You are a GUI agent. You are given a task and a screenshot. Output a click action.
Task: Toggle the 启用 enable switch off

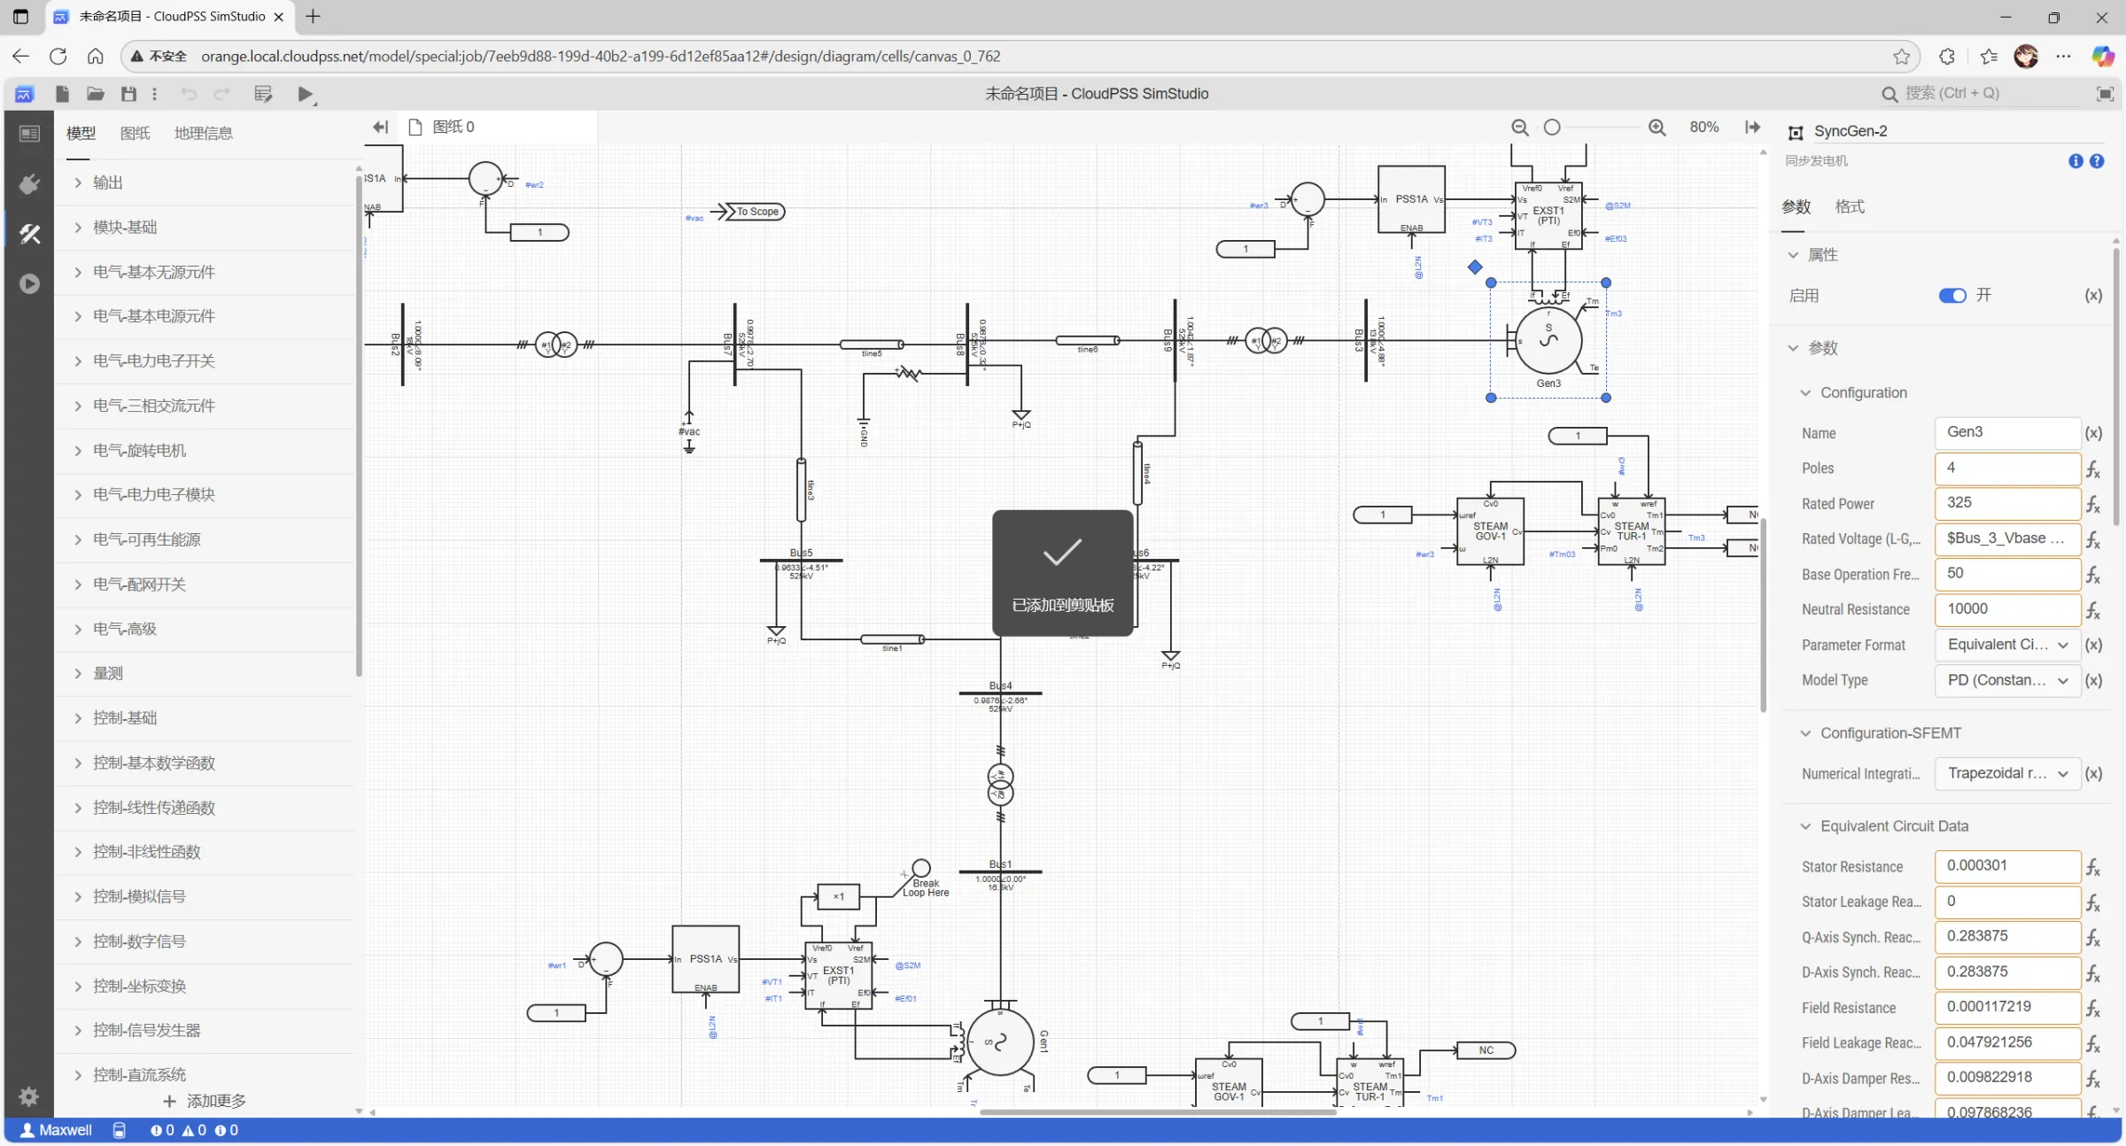click(1951, 296)
